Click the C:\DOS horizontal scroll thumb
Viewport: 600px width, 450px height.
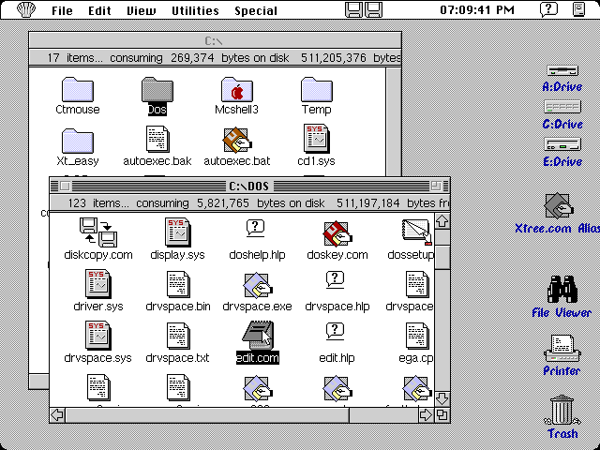[x=208, y=414]
